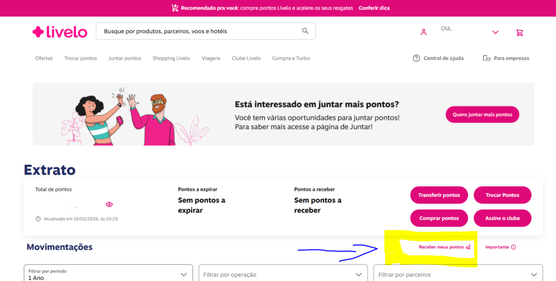Open the Filtrar por operação dropdown
The image size is (556, 281).
[282, 274]
